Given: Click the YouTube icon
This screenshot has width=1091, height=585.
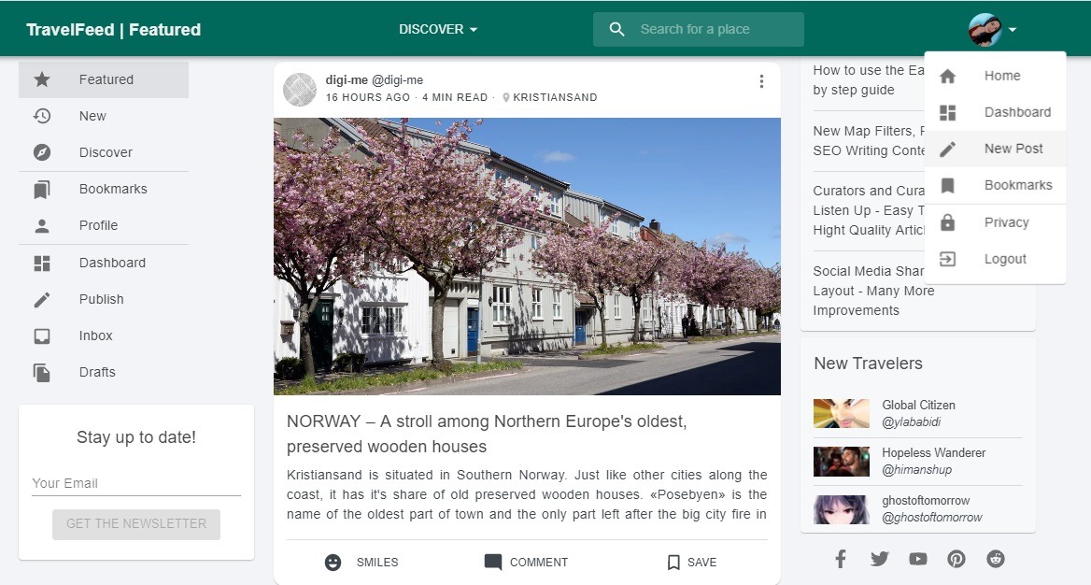Looking at the screenshot, I should tap(918, 559).
